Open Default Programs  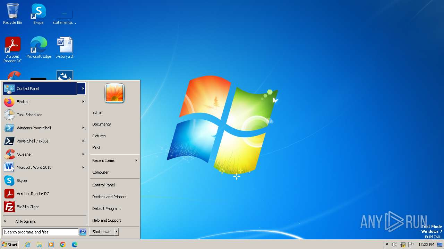[114, 209]
